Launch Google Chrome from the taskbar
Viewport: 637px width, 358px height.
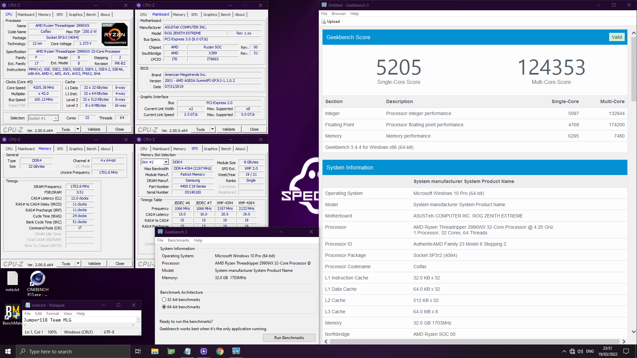(x=220, y=351)
